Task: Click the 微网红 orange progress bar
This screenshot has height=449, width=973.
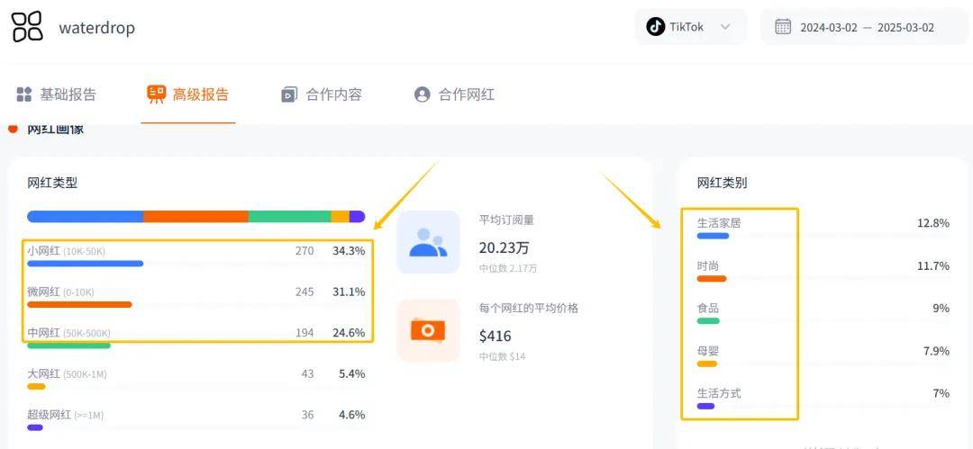Action: tap(79, 304)
